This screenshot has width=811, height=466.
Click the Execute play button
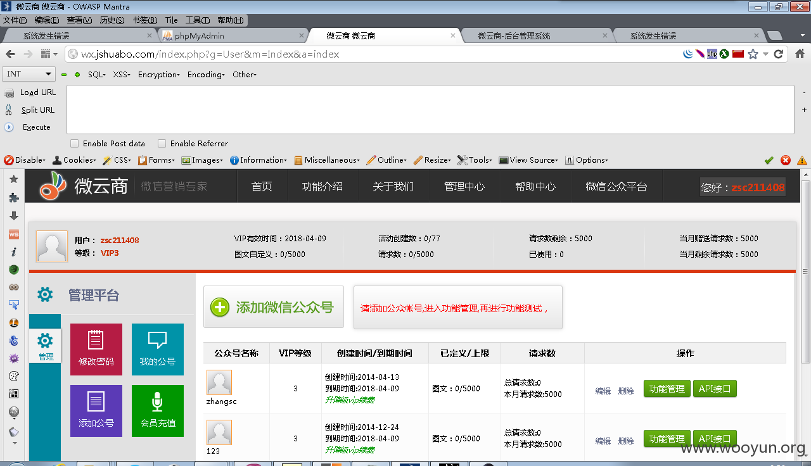tap(9, 127)
